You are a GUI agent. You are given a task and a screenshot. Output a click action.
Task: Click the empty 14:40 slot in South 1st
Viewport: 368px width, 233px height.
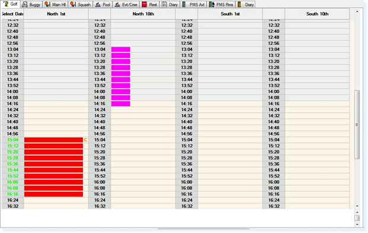pos(230,122)
